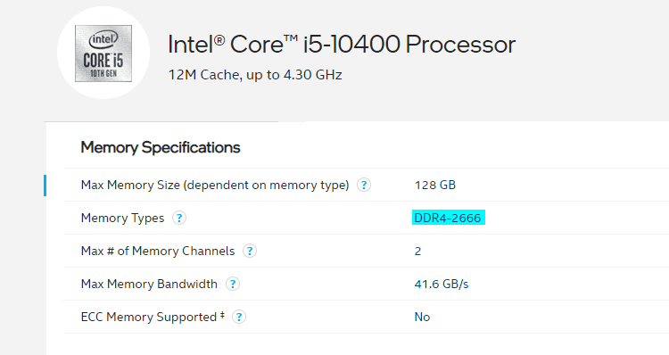Click the ECC Memory Supported label
This screenshot has width=669, height=355.
click(153, 317)
